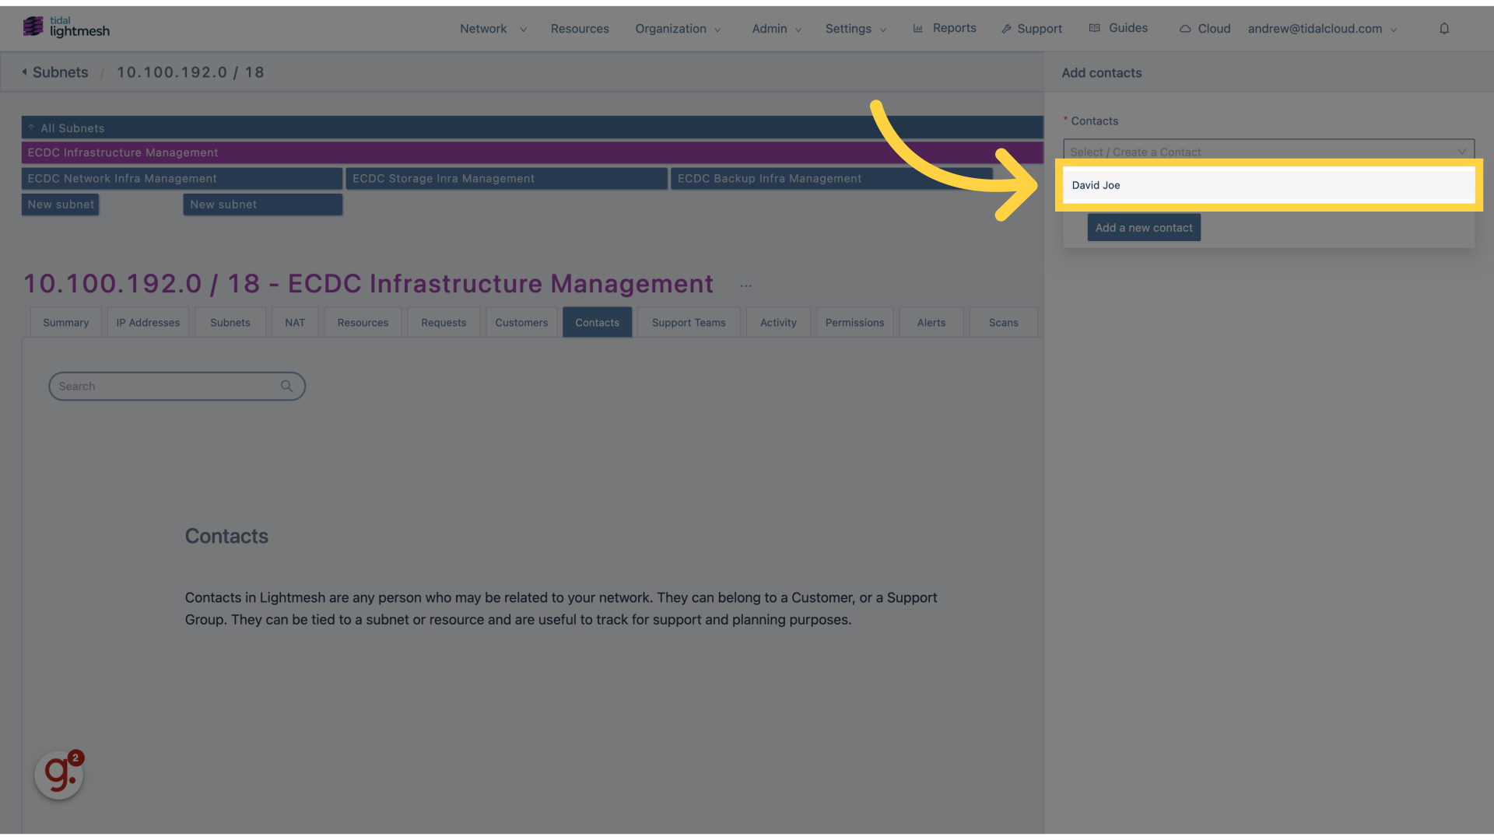Switch to Customers tab

521,323
